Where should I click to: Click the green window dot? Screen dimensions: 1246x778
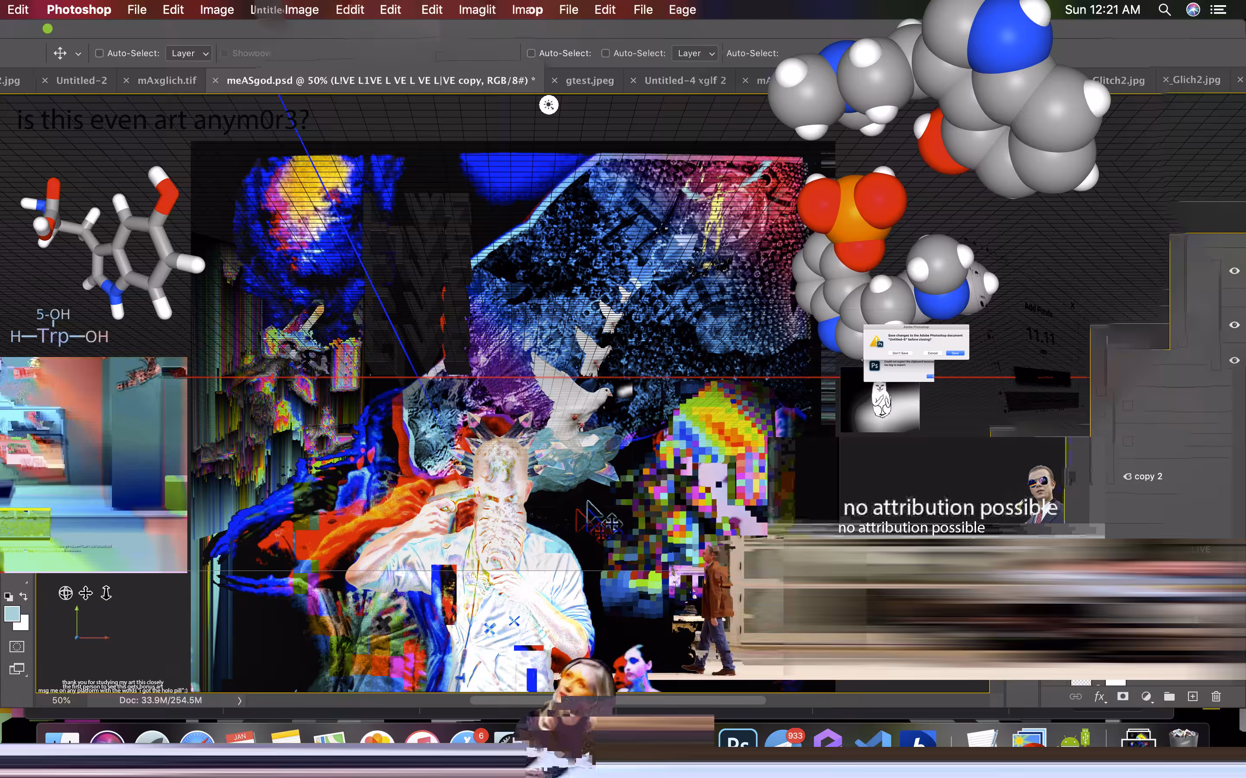point(47,29)
